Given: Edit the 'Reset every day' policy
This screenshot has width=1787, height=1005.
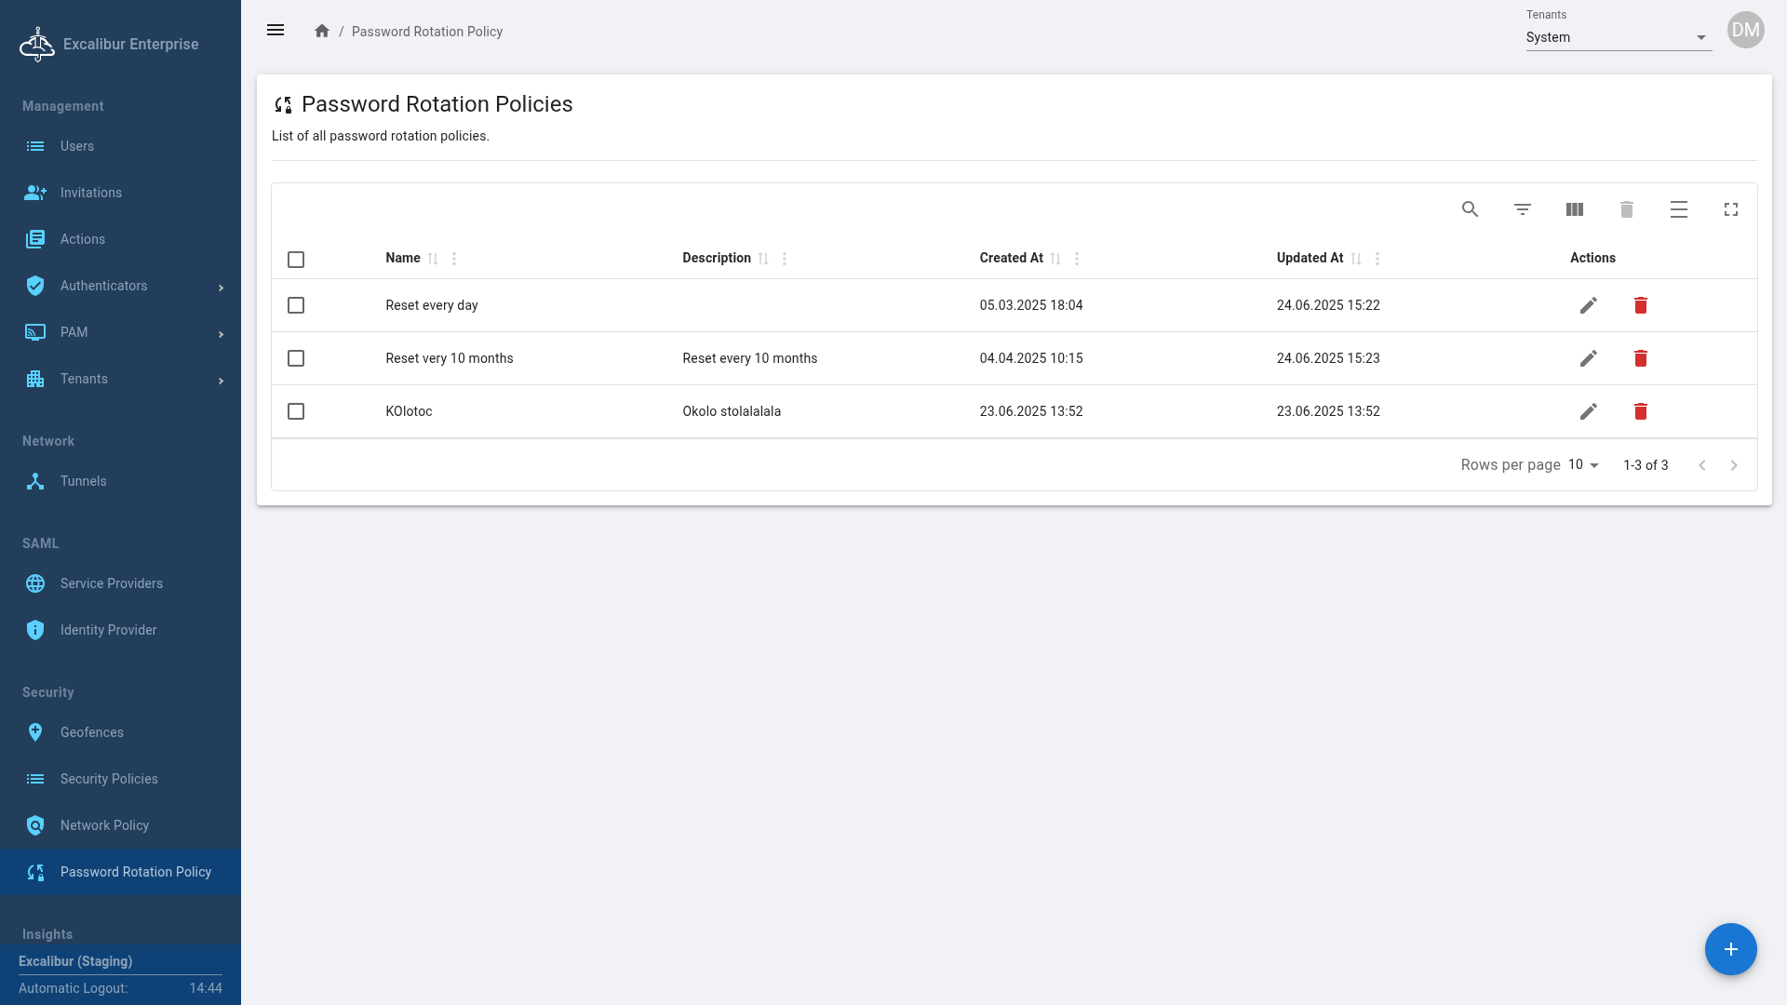Looking at the screenshot, I should pyautogui.click(x=1588, y=305).
